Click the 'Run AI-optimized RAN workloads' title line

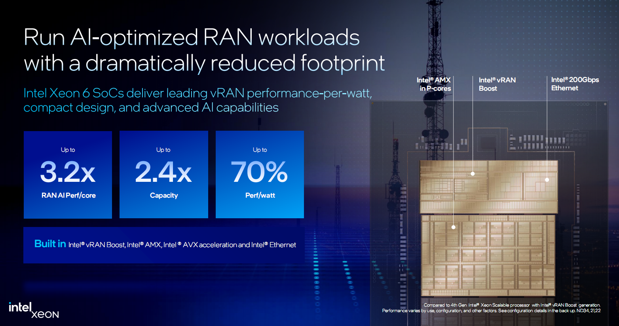(192, 38)
